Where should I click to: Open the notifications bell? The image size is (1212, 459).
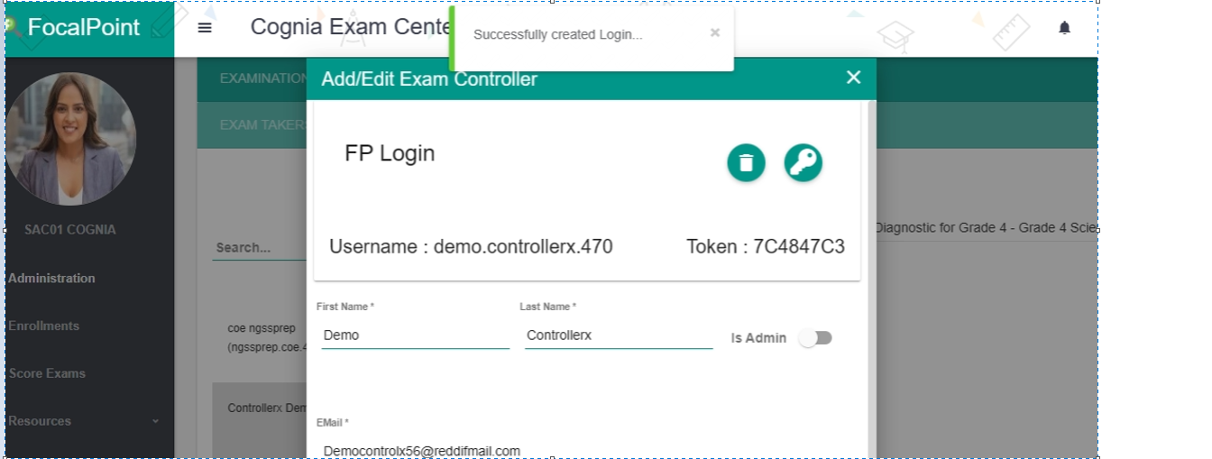tap(1064, 28)
